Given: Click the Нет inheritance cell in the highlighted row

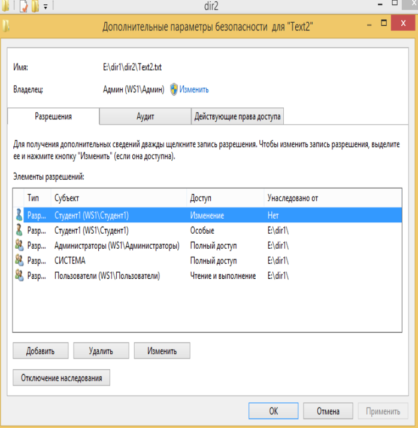Looking at the screenshot, I should pos(273,216).
